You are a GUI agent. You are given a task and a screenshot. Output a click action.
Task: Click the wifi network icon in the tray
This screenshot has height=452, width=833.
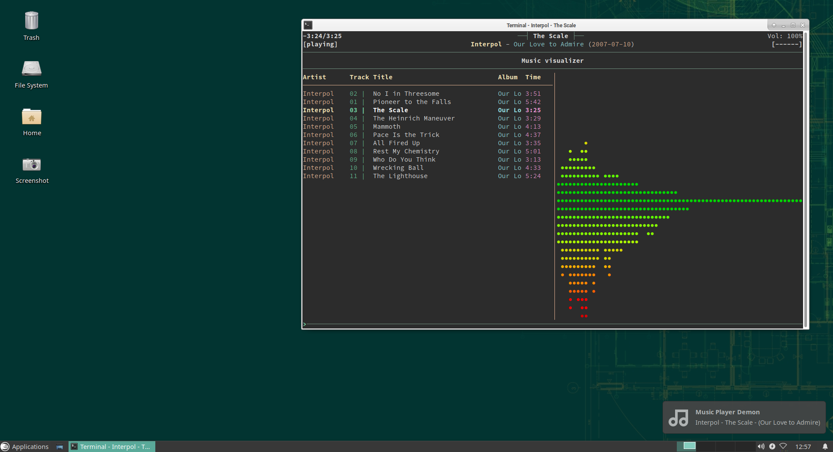[784, 446]
